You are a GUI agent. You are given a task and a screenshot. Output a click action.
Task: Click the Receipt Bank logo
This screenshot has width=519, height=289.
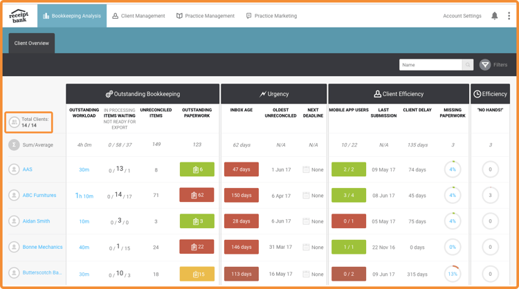tap(19, 15)
